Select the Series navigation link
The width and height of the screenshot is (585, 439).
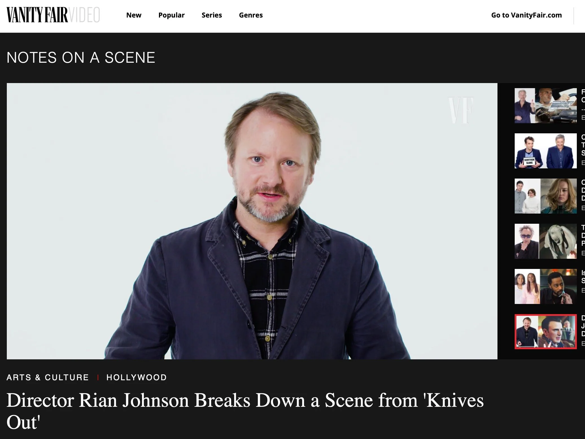click(x=212, y=15)
